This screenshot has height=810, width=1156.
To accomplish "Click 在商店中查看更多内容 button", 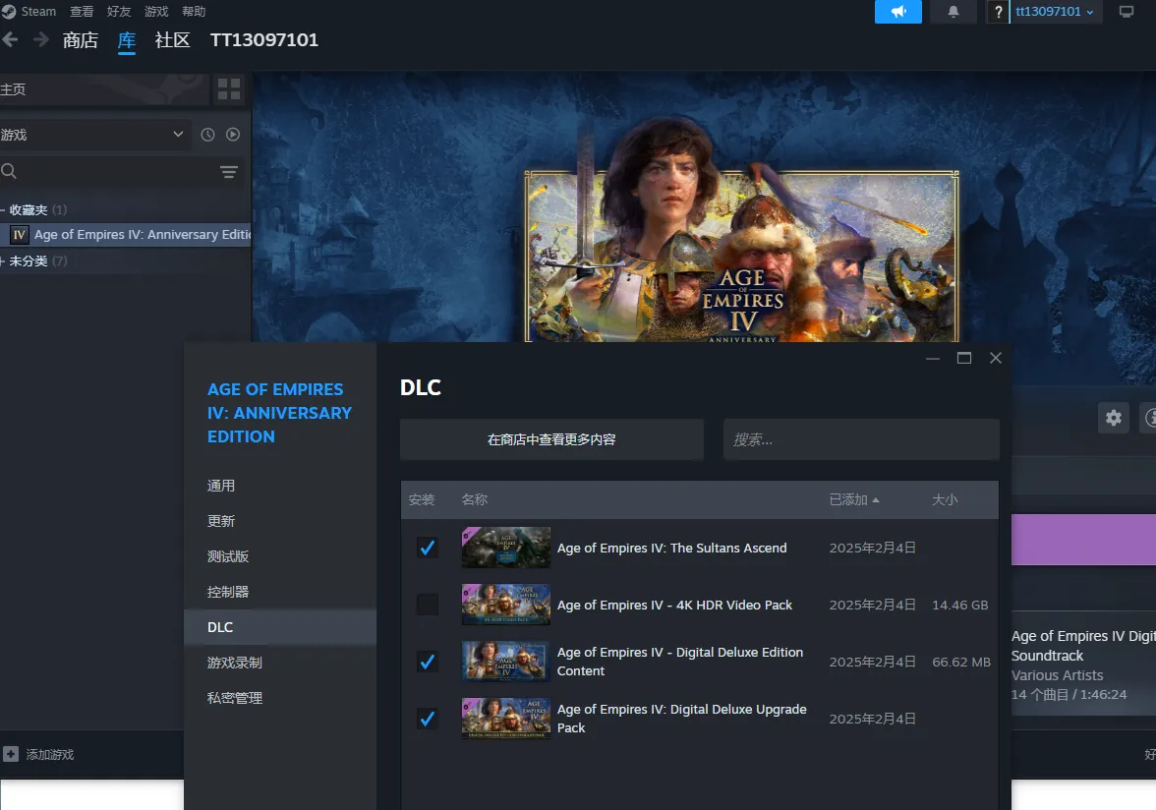I will click(x=551, y=439).
